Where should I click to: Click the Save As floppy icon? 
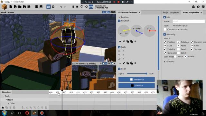tap(29, 6)
